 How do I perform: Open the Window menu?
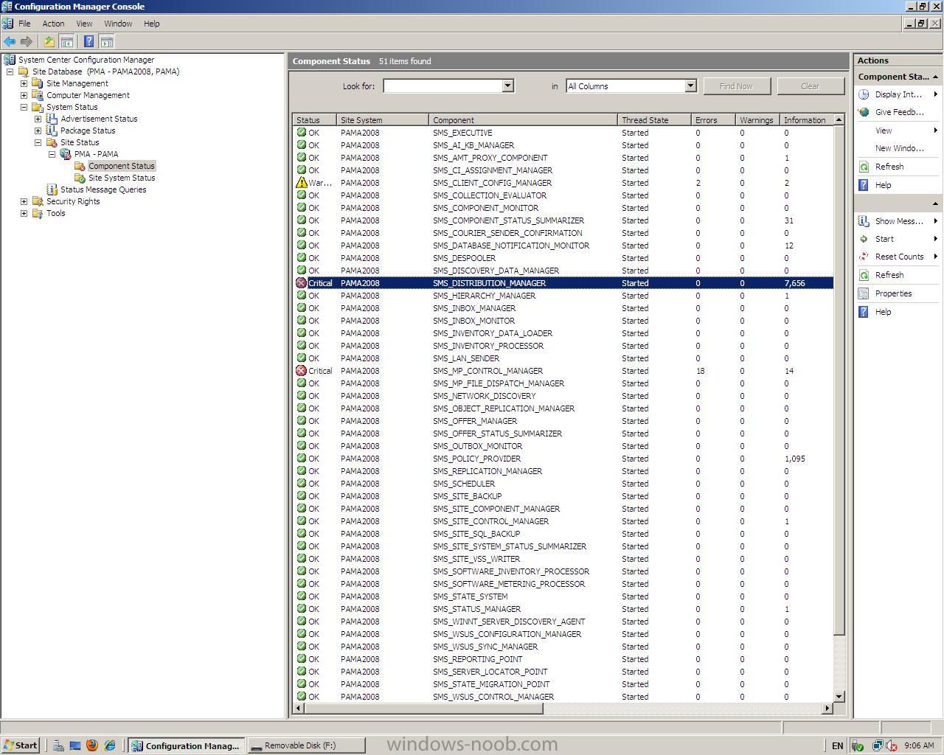click(x=118, y=24)
